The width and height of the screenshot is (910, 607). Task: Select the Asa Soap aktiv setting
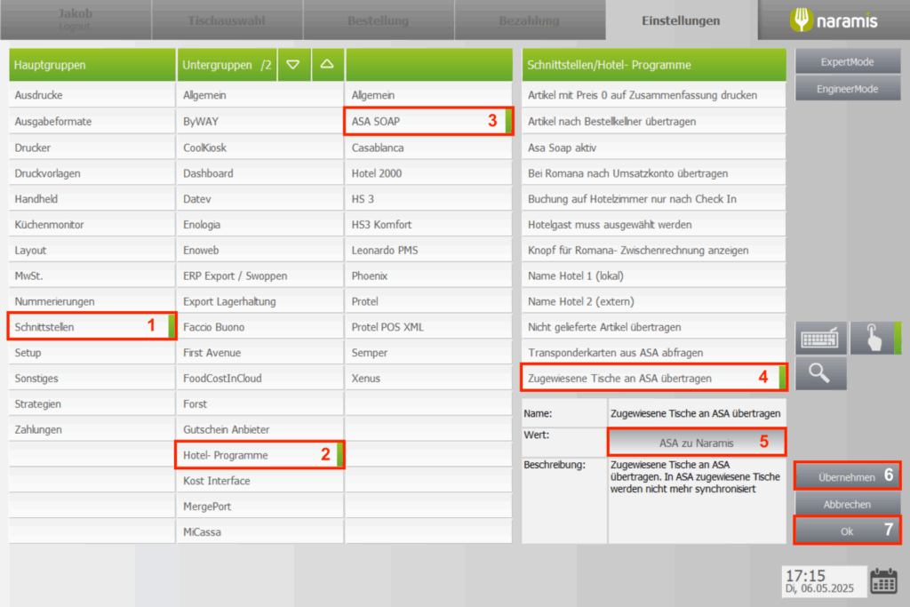coord(653,148)
